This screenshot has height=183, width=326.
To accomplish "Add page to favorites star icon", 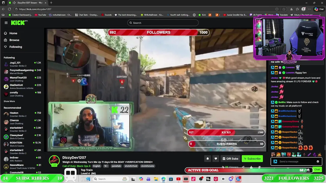I will click(x=284, y=9).
